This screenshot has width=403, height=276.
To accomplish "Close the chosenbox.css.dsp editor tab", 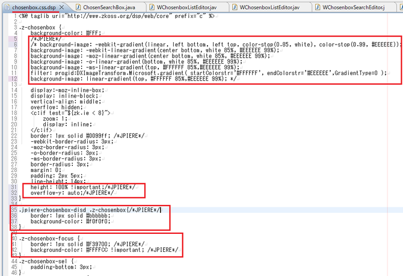I will tap(62, 7).
